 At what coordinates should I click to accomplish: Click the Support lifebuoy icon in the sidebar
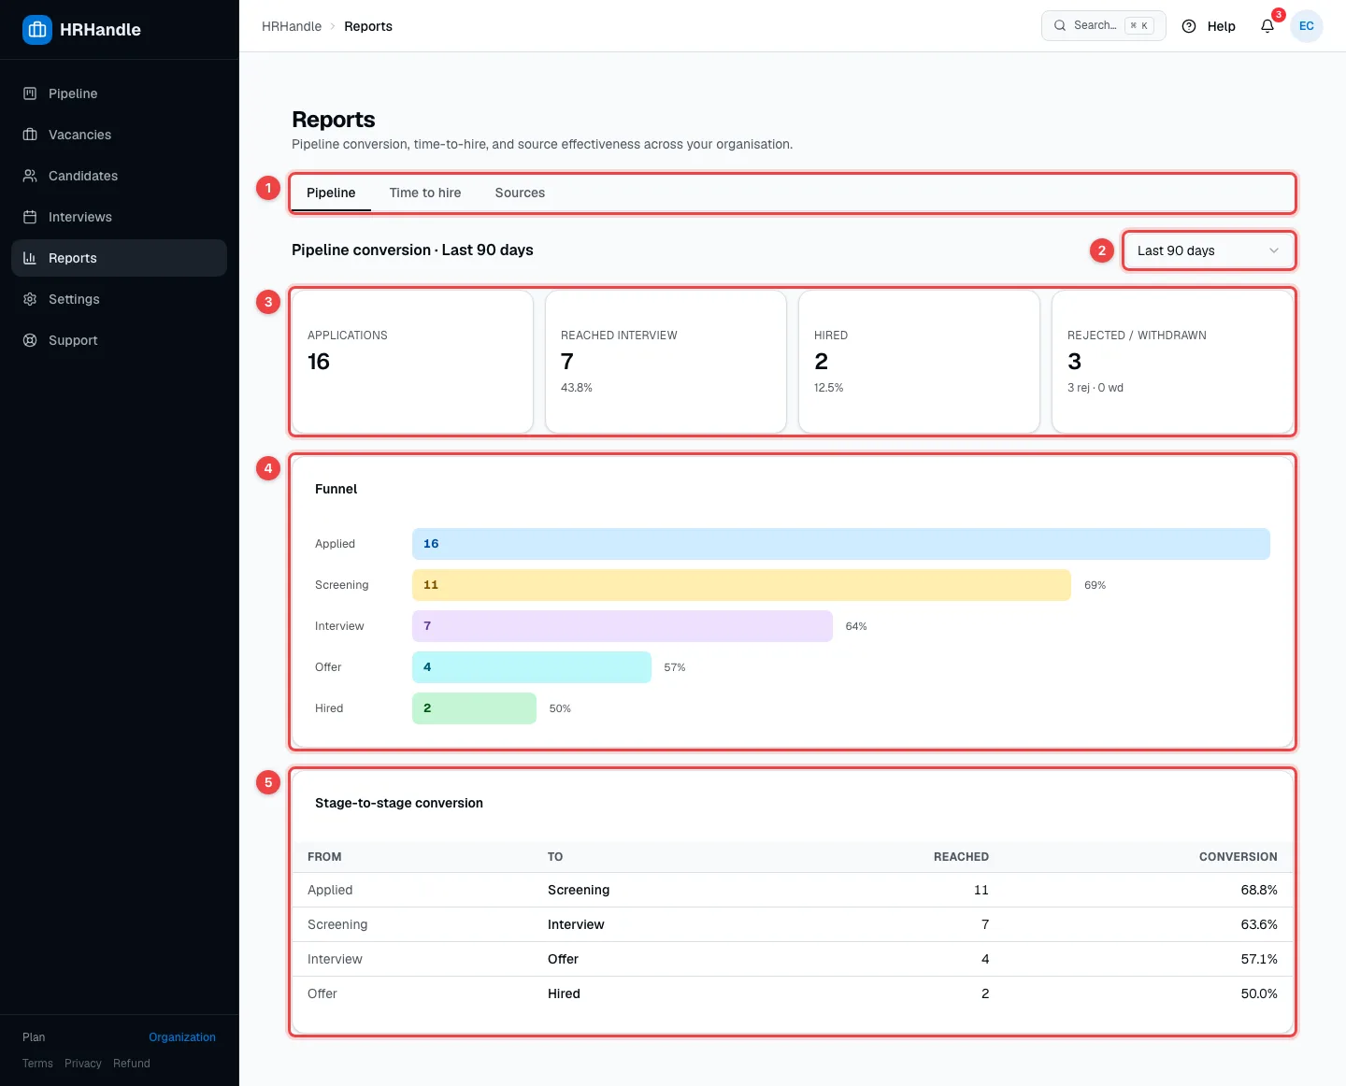(x=30, y=340)
